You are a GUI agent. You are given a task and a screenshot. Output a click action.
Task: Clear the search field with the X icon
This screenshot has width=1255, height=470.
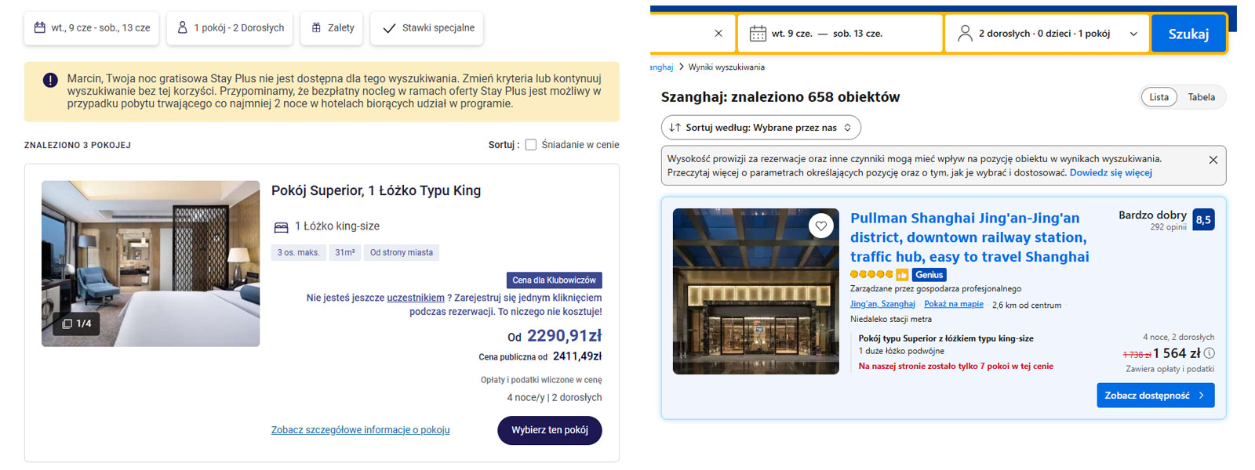(x=718, y=34)
